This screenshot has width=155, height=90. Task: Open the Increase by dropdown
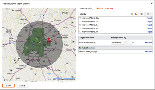[x=118, y=42]
